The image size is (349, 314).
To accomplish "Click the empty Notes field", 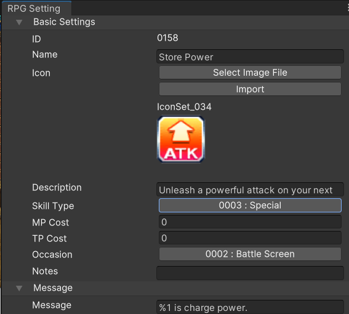I will click(x=250, y=273).
